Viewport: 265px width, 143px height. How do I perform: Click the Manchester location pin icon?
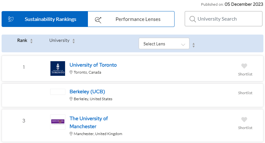(x=71, y=134)
